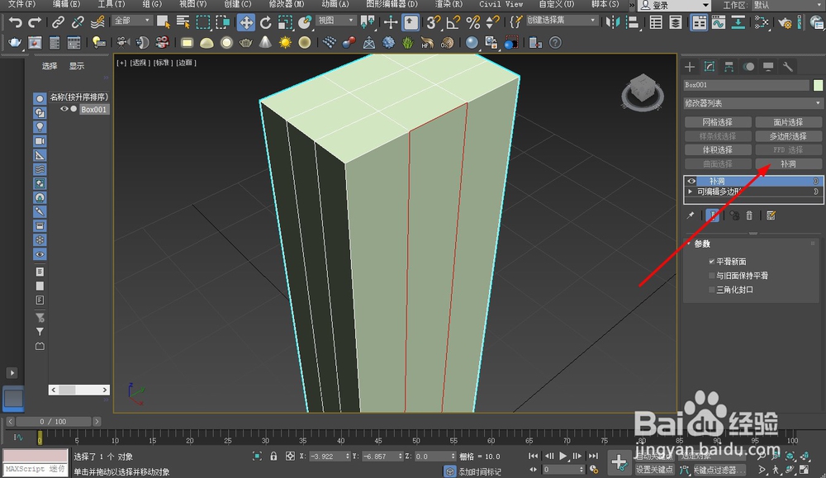Click the 补洞 modifier button
The width and height of the screenshot is (826, 478).
788,163
